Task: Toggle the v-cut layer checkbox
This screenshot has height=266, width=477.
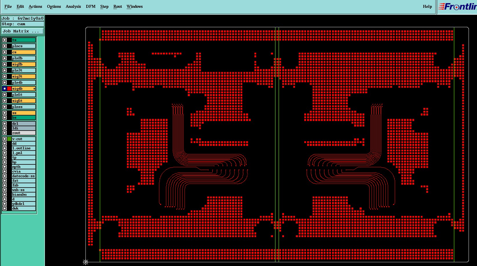Action: pyautogui.click(x=5, y=139)
